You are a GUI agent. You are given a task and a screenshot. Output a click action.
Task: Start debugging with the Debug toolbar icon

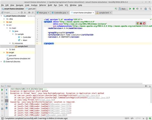[x=134, y=9]
